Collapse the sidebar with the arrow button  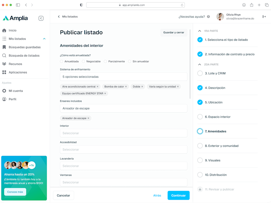point(41,18)
